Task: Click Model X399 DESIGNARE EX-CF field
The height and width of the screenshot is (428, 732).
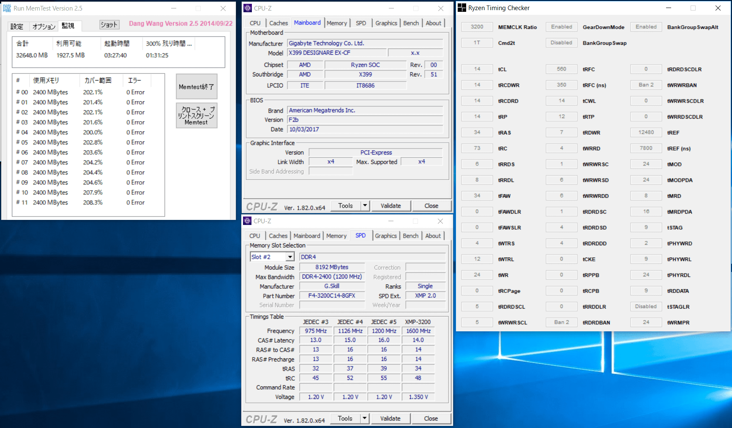Action: (x=337, y=53)
